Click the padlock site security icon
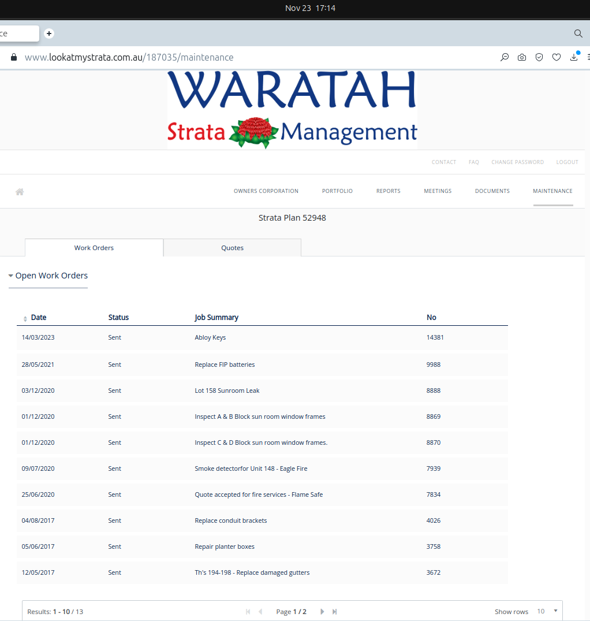The width and height of the screenshot is (590, 621). click(x=14, y=57)
